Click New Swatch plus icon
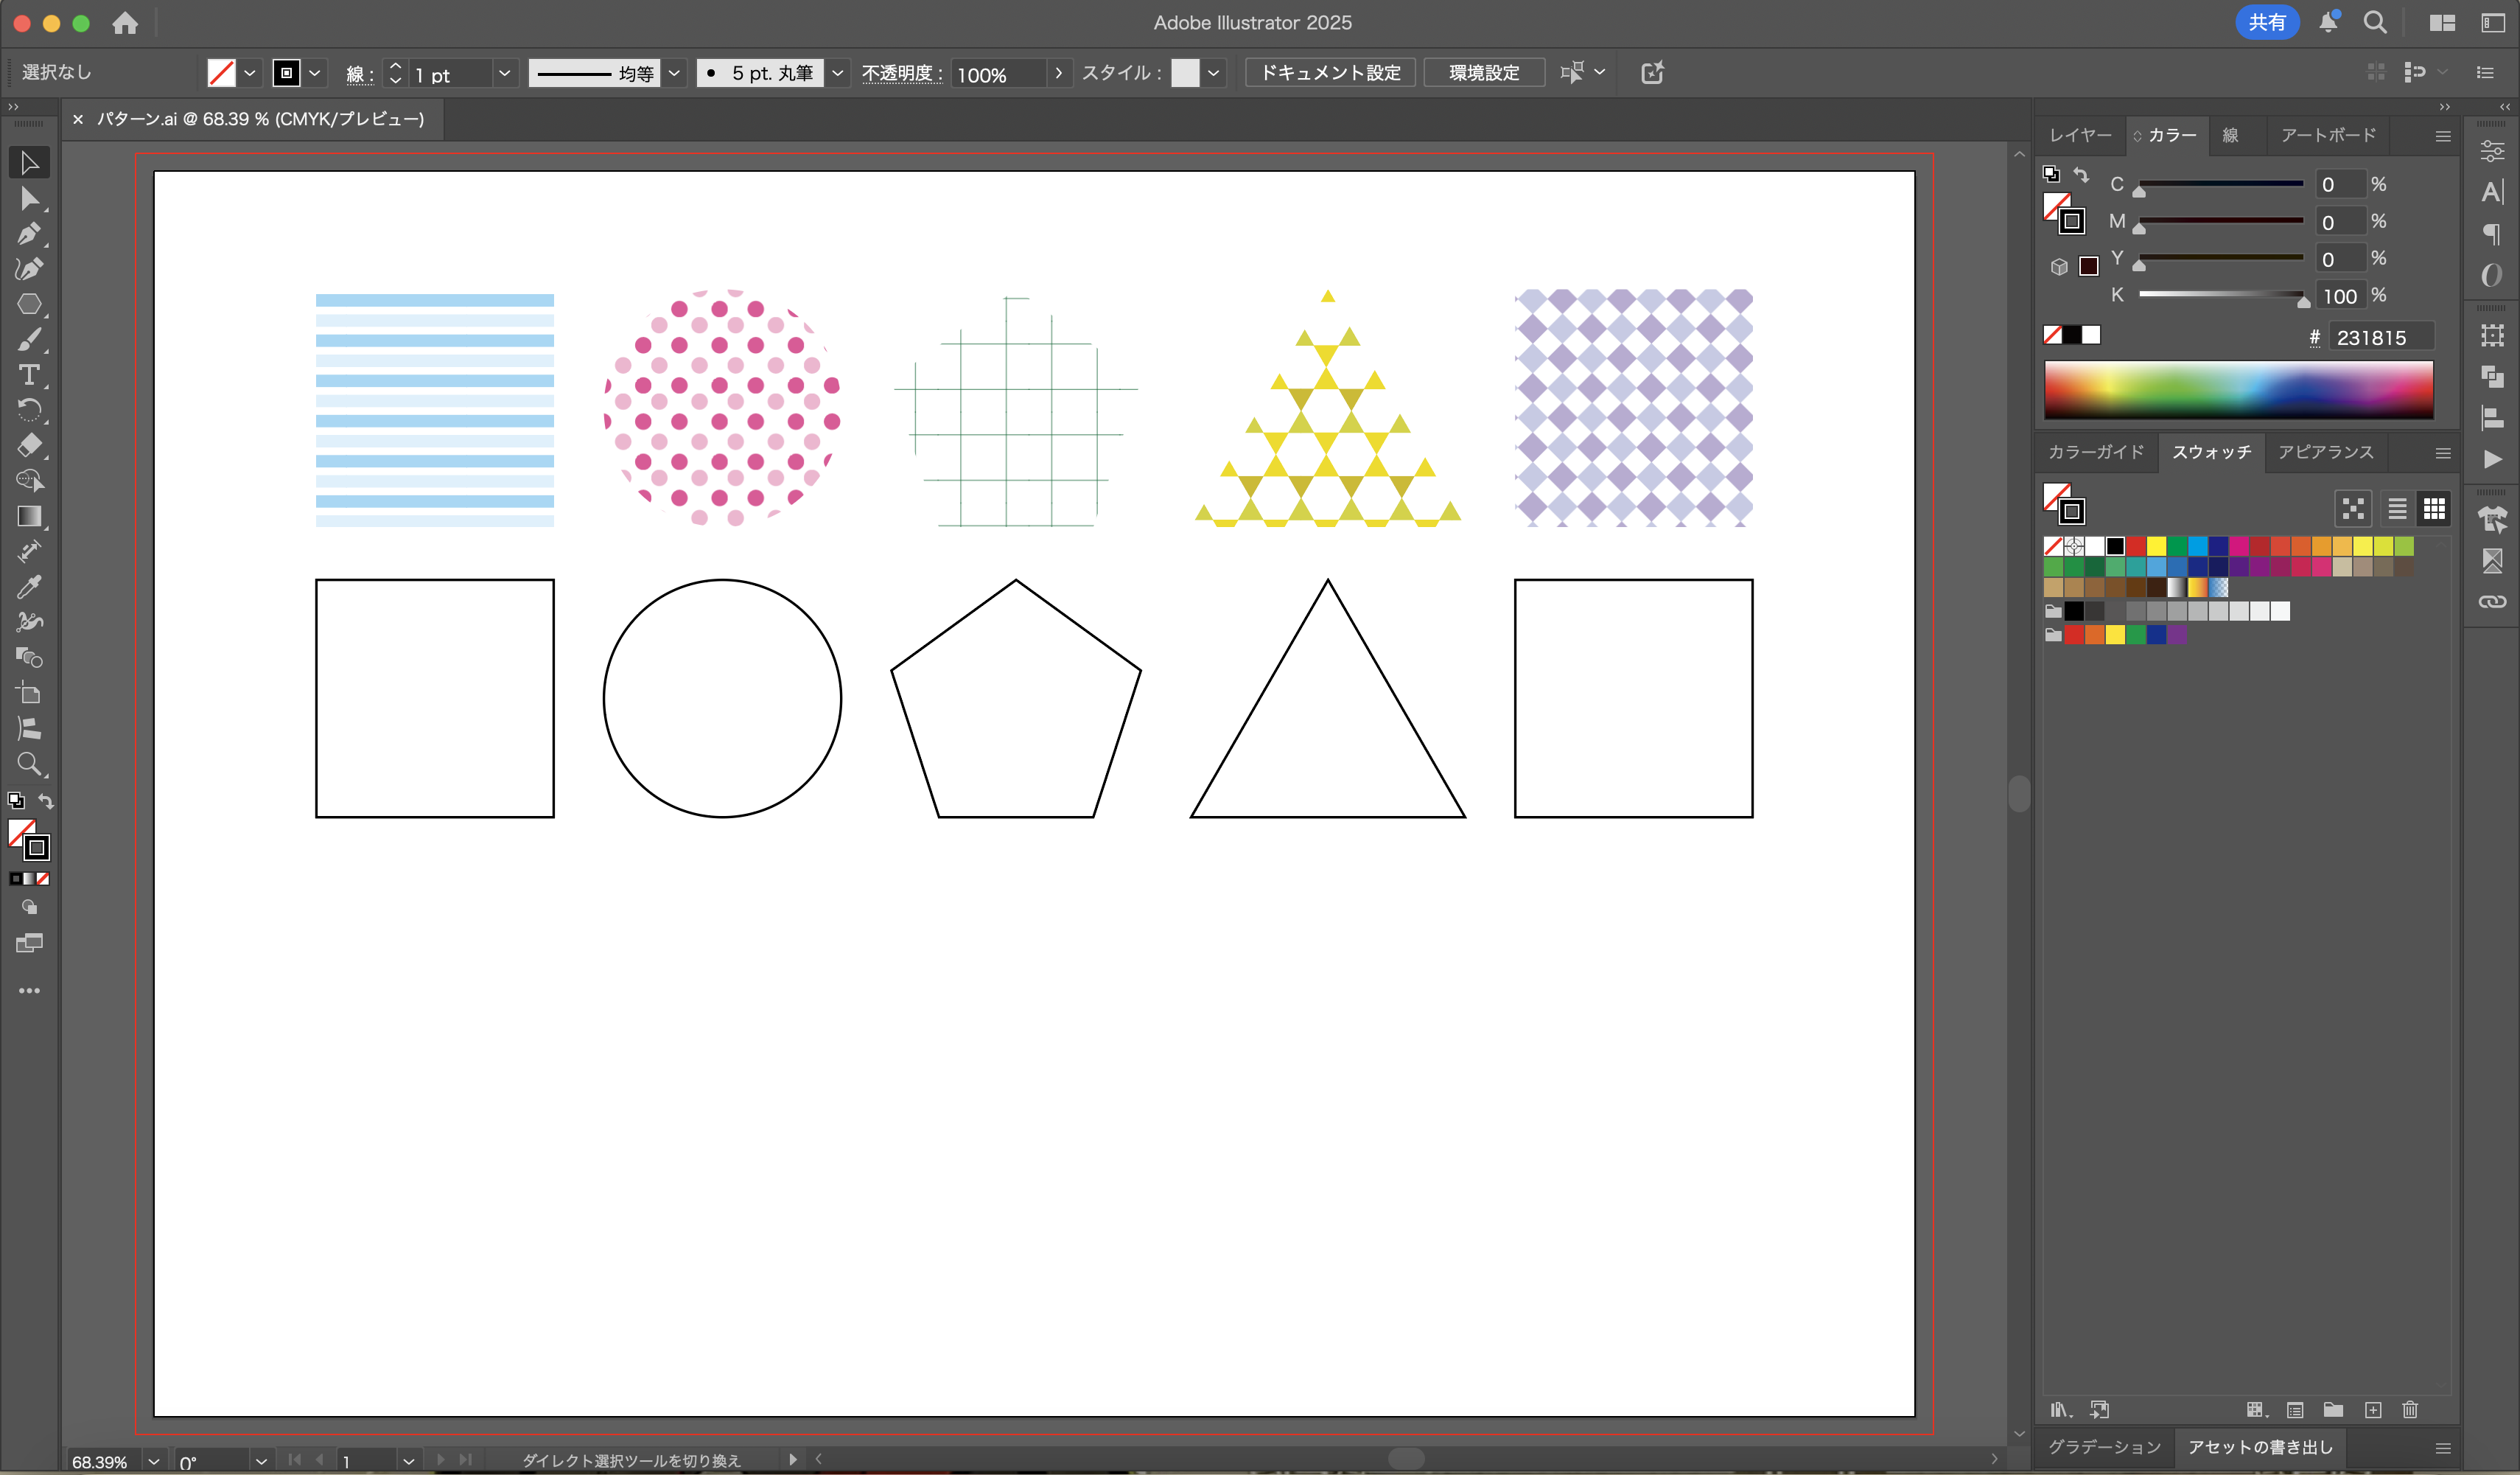The height and width of the screenshot is (1475, 2520). [x=2373, y=1410]
